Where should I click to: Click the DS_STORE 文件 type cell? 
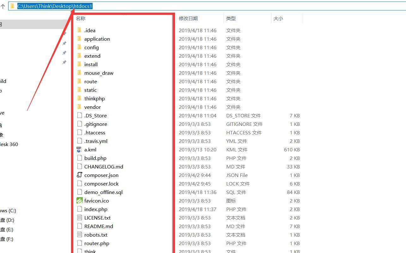point(243,115)
